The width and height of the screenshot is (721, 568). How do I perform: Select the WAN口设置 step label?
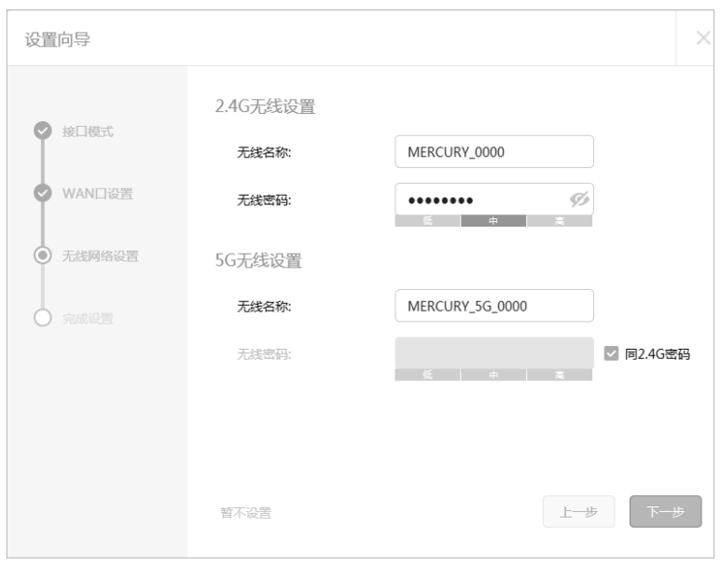point(98,194)
